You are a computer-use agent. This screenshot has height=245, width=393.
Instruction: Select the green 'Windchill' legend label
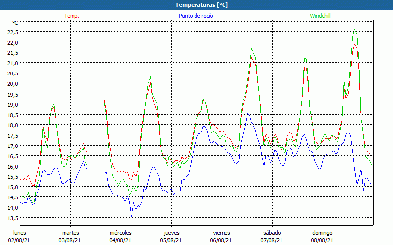click(320, 16)
